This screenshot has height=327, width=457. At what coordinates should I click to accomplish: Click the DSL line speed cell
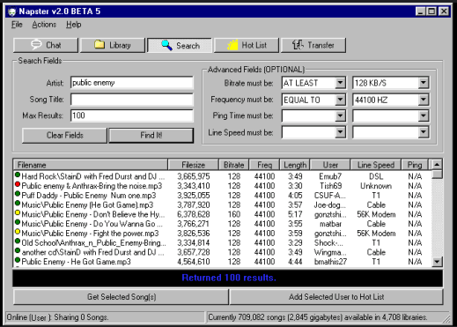376,176
